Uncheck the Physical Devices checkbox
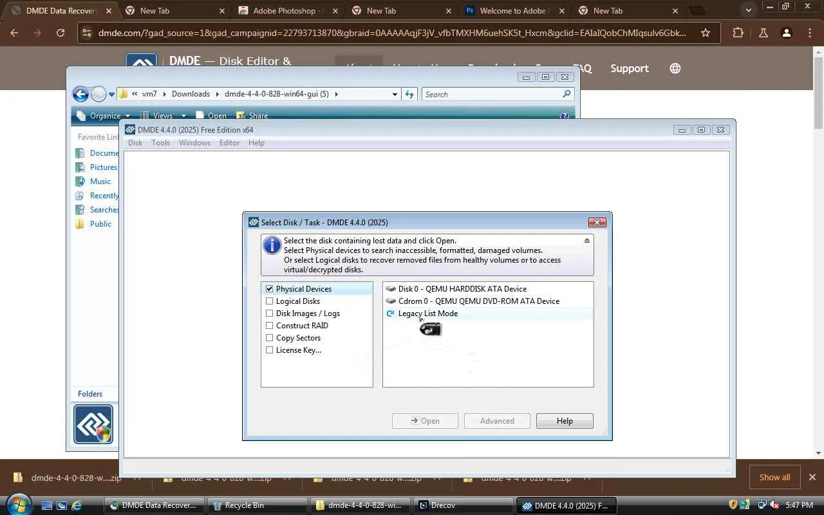This screenshot has height=515, width=824. click(270, 289)
